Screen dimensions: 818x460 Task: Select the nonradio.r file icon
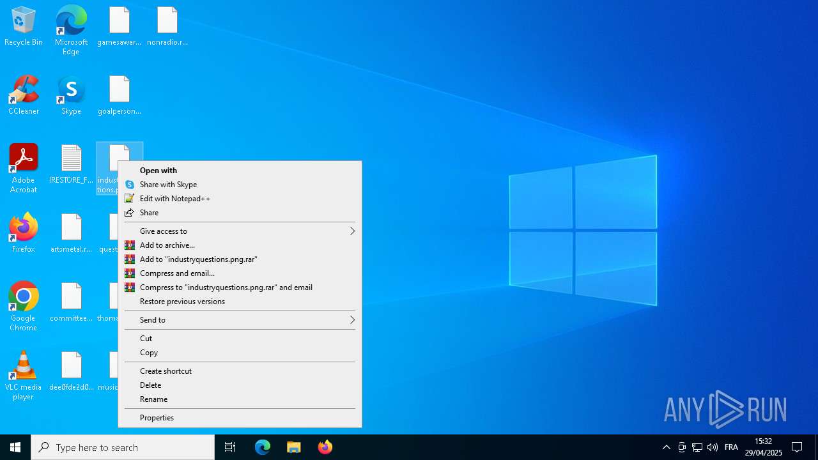click(x=167, y=26)
